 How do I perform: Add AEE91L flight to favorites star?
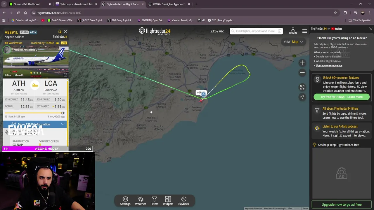tap(60, 32)
